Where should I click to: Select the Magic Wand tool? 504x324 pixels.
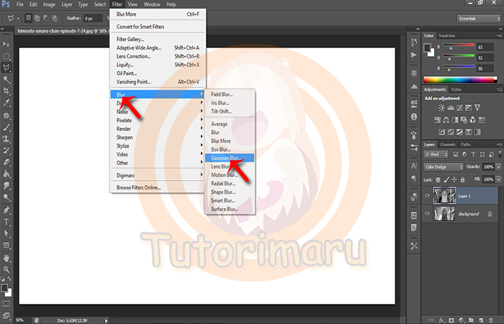[6, 79]
